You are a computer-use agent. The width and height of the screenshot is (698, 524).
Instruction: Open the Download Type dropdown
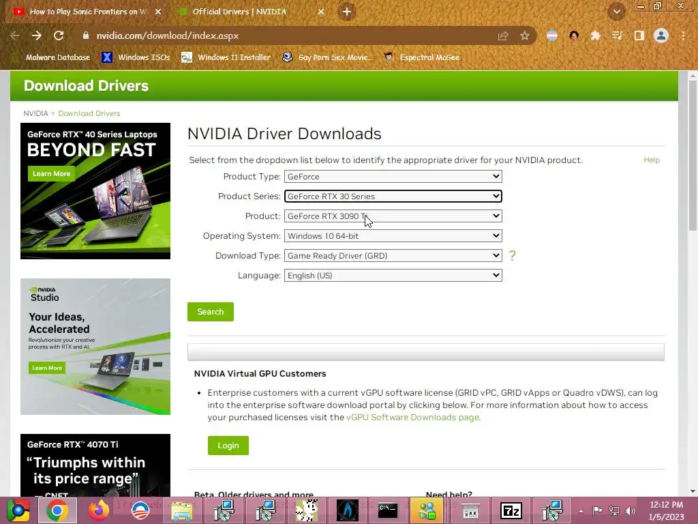coord(393,256)
